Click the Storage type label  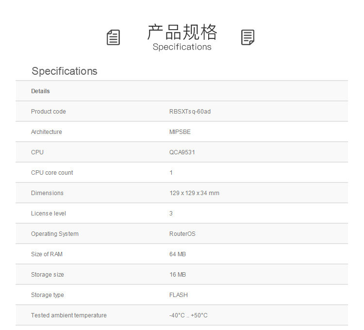[x=48, y=295]
